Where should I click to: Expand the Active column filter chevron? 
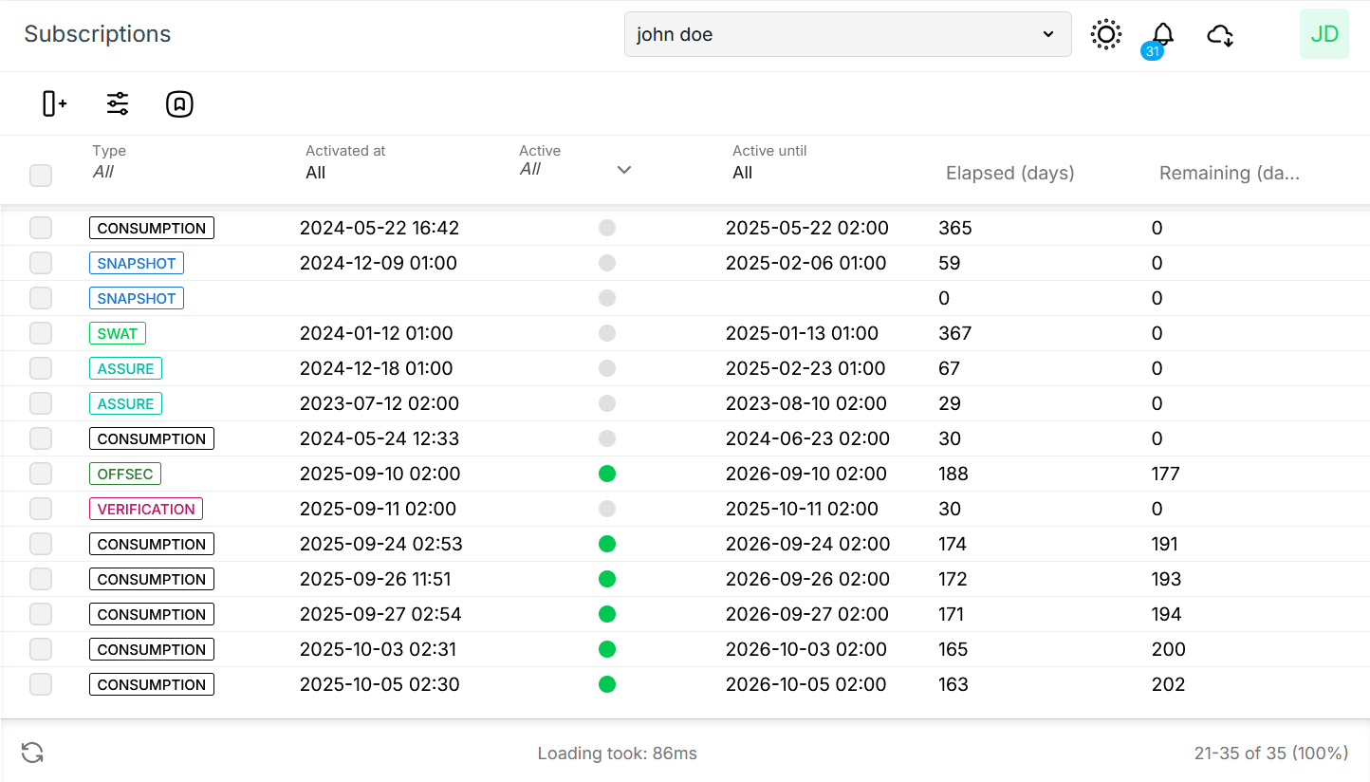(623, 170)
